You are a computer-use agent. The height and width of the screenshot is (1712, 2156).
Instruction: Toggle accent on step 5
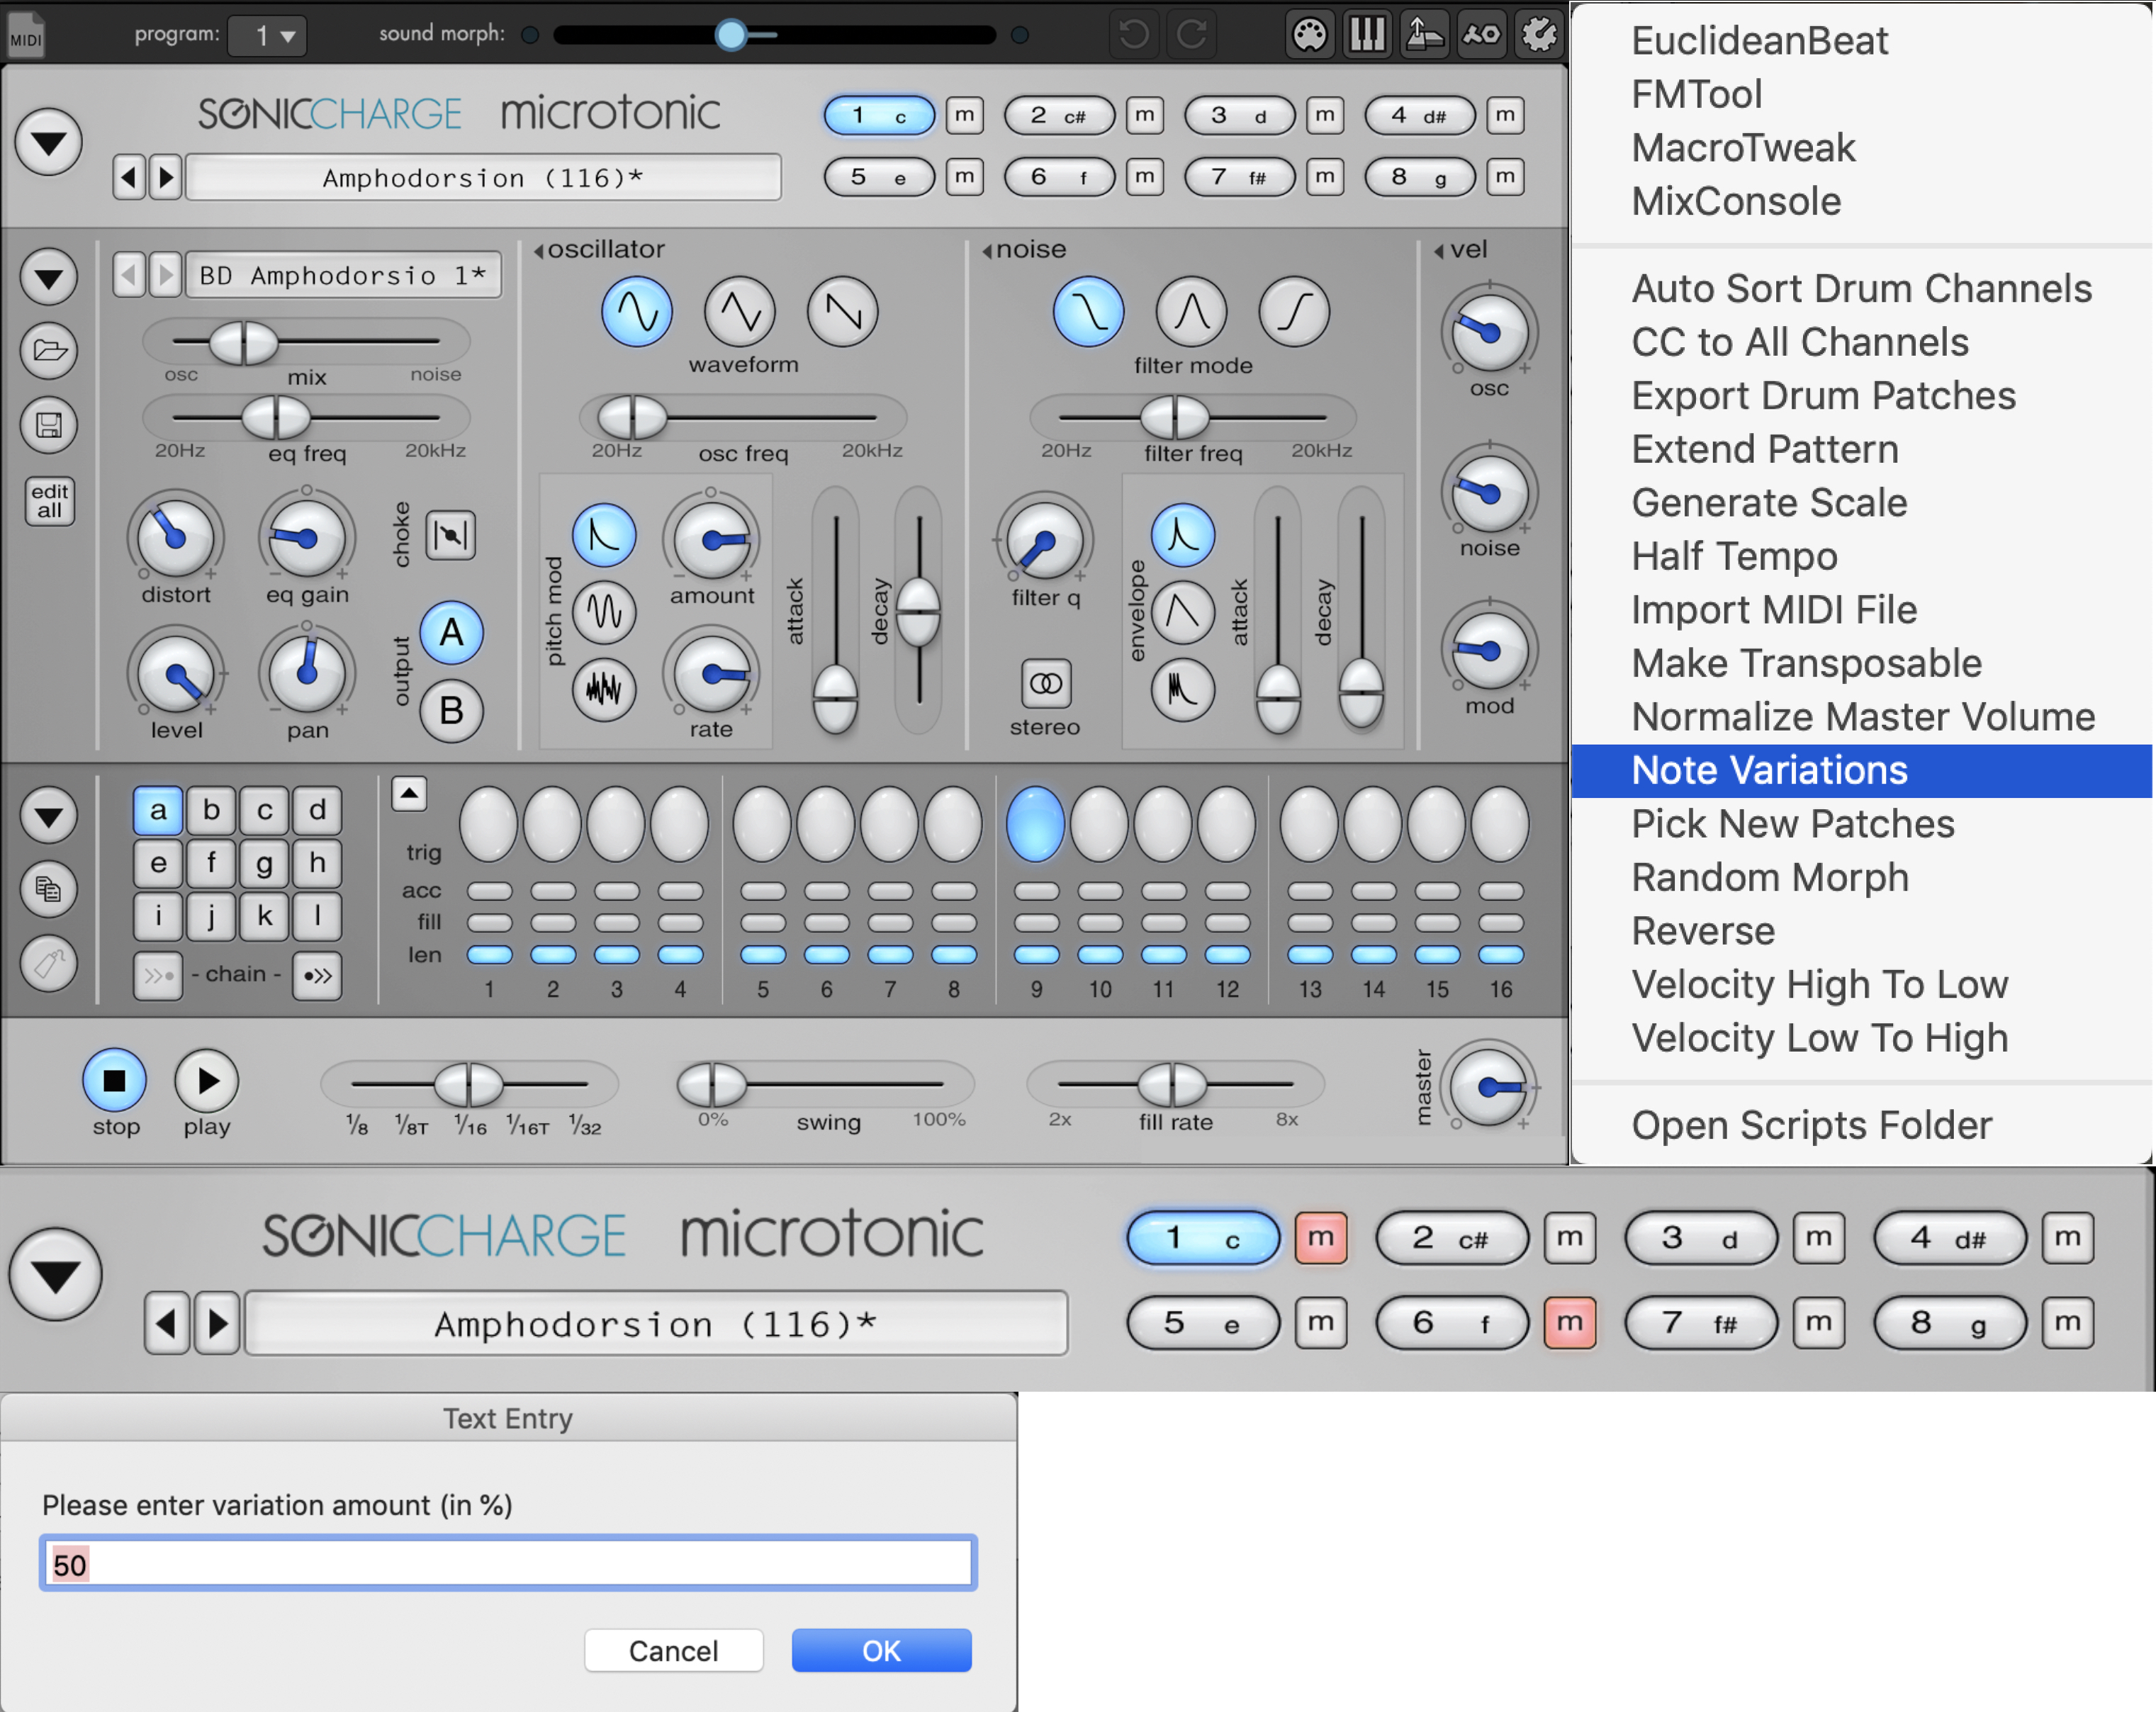763,891
